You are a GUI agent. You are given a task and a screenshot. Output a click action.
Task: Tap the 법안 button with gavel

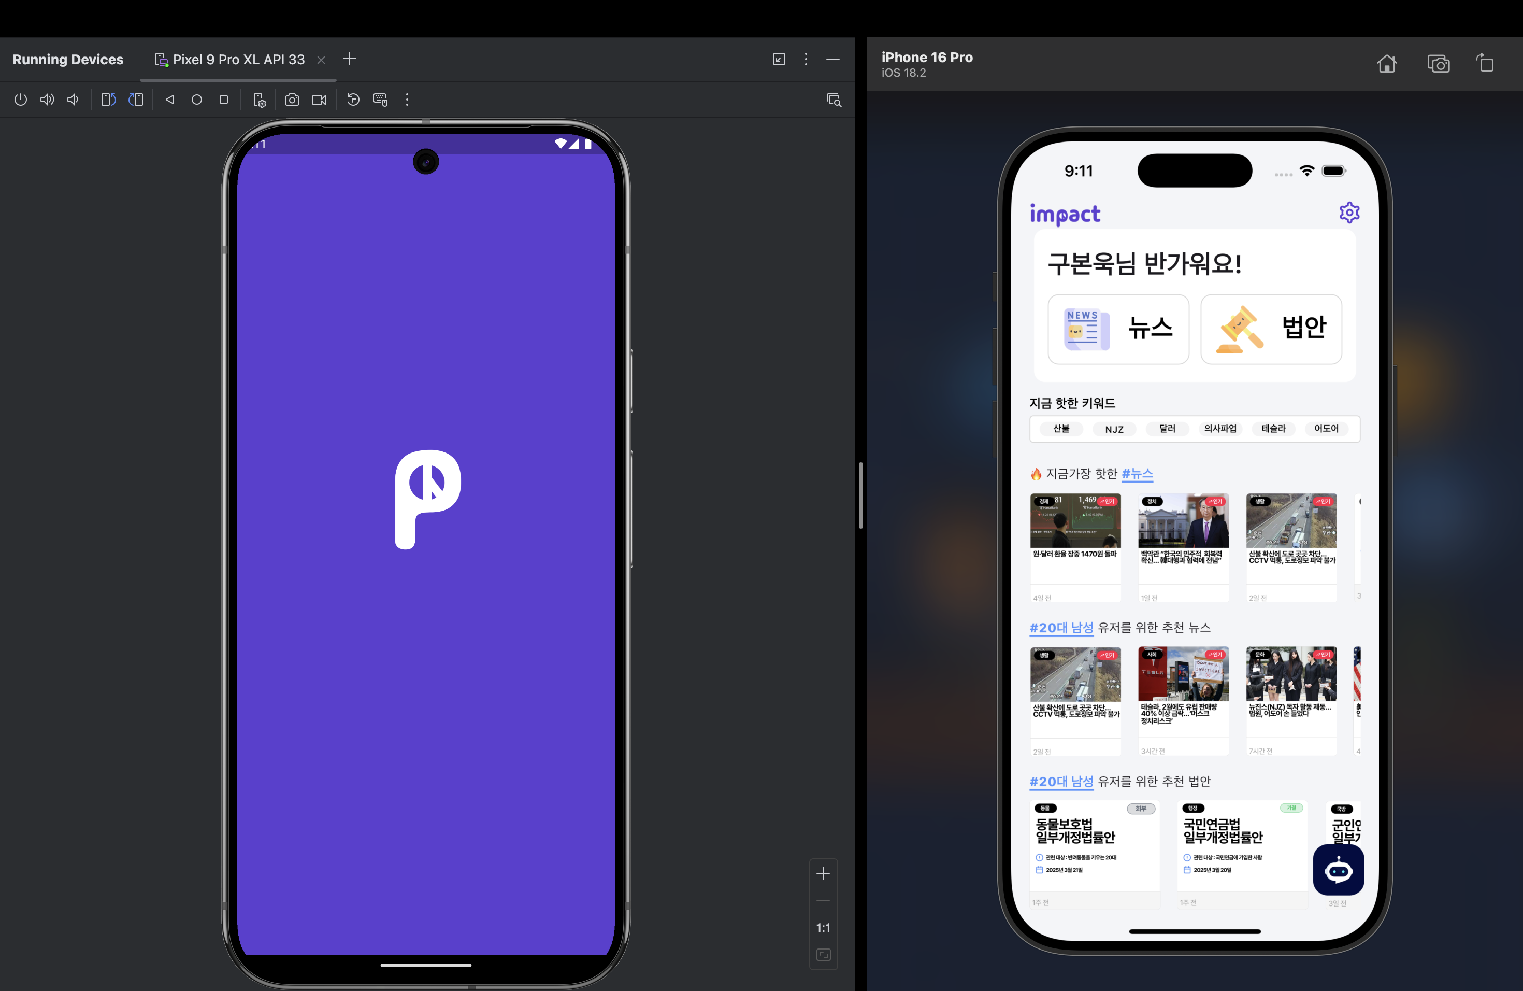[1271, 329]
